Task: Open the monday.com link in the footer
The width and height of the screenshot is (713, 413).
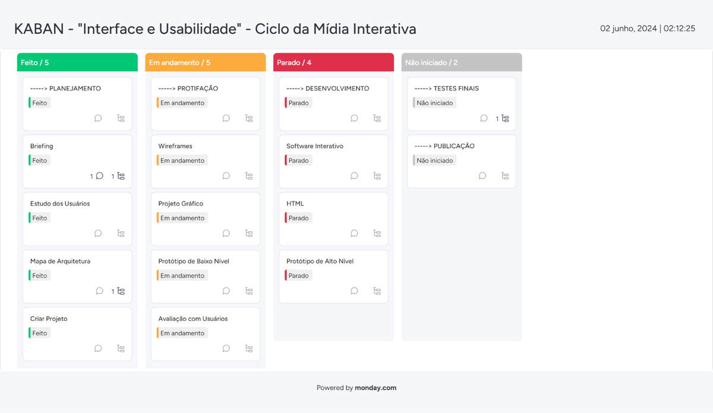Action: (x=376, y=387)
